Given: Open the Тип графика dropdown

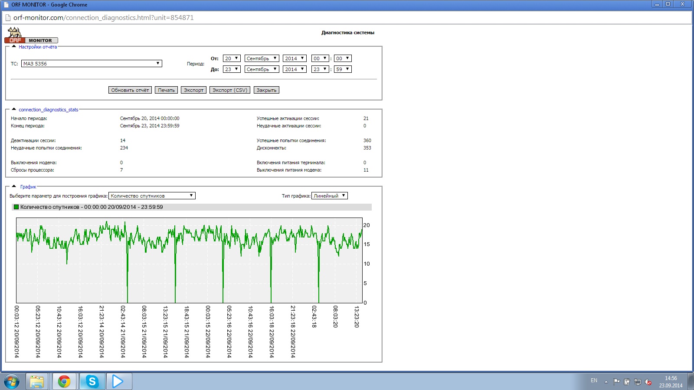Looking at the screenshot, I should [329, 196].
